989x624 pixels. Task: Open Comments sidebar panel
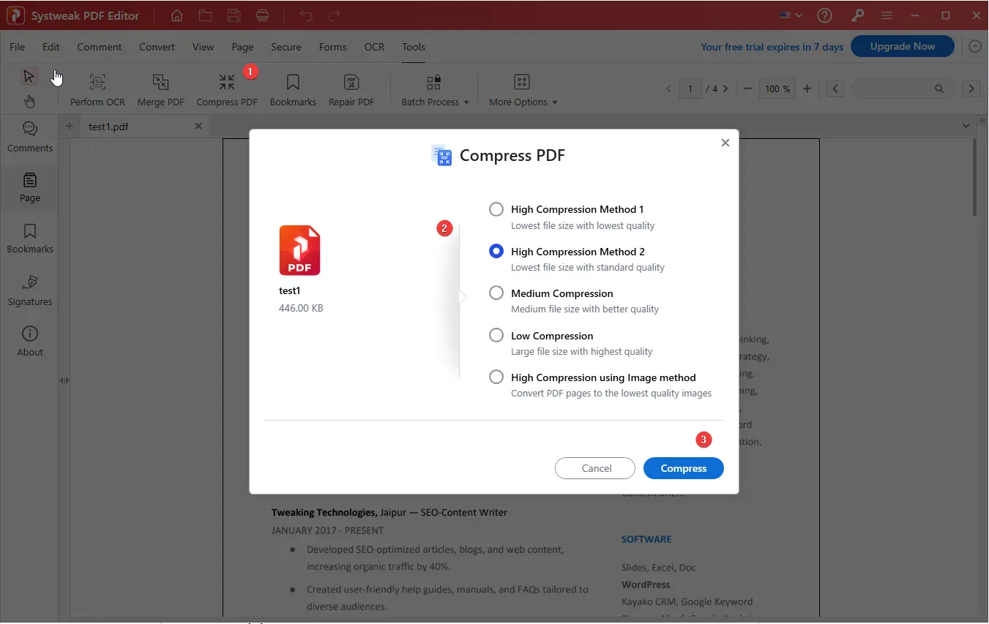click(30, 137)
